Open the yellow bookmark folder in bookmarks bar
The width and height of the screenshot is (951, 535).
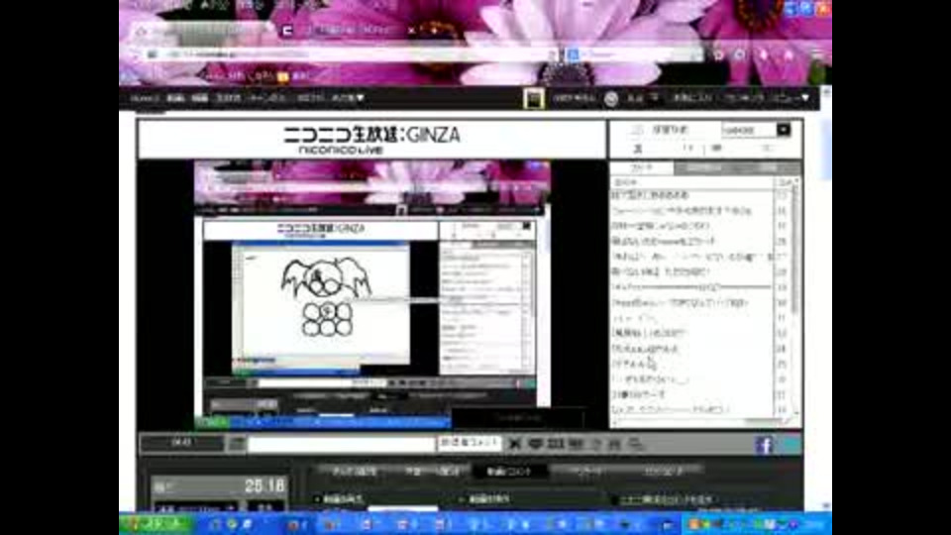(282, 76)
